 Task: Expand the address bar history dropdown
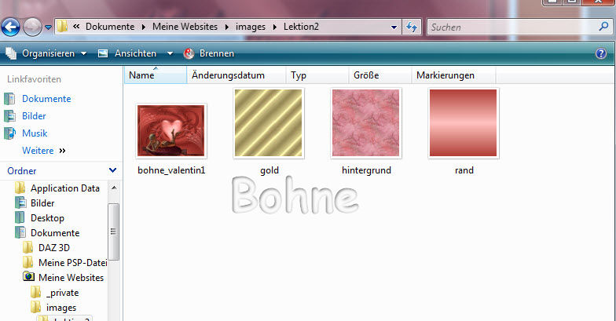tap(394, 27)
